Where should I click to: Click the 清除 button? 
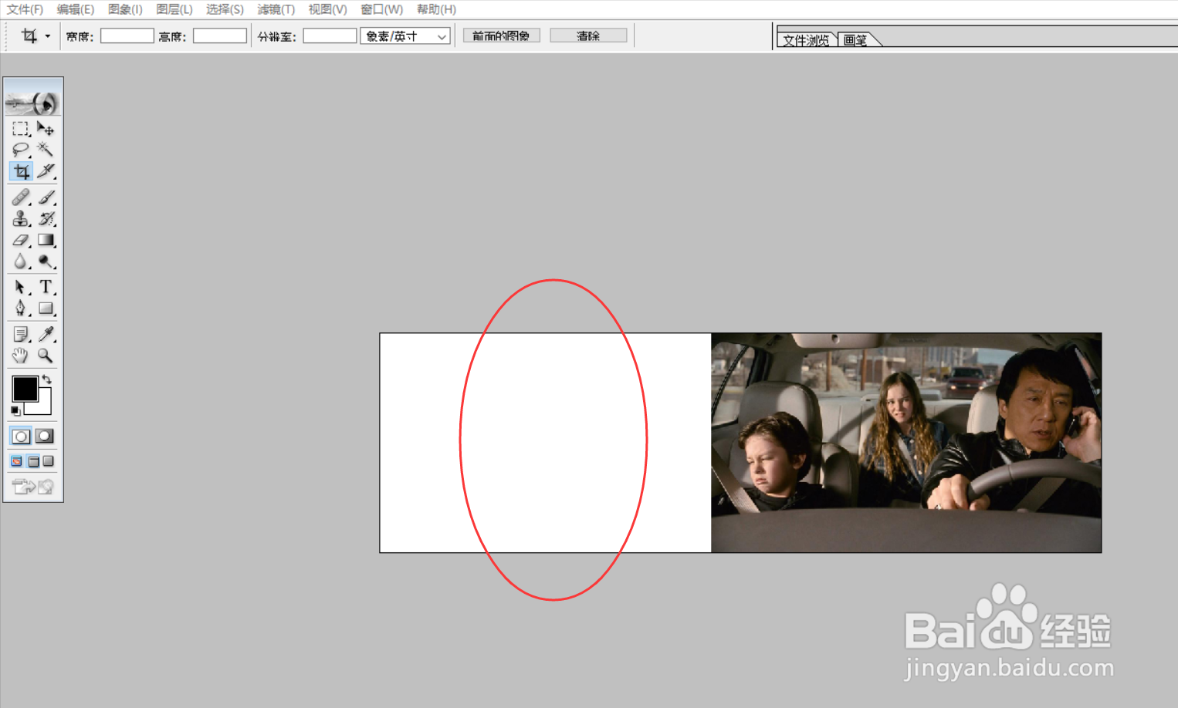click(x=588, y=35)
